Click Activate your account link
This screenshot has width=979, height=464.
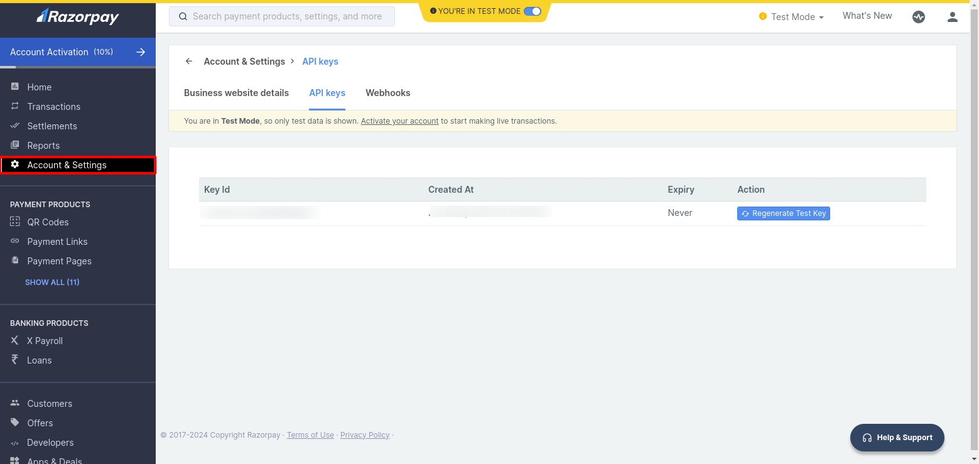pos(399,121)
